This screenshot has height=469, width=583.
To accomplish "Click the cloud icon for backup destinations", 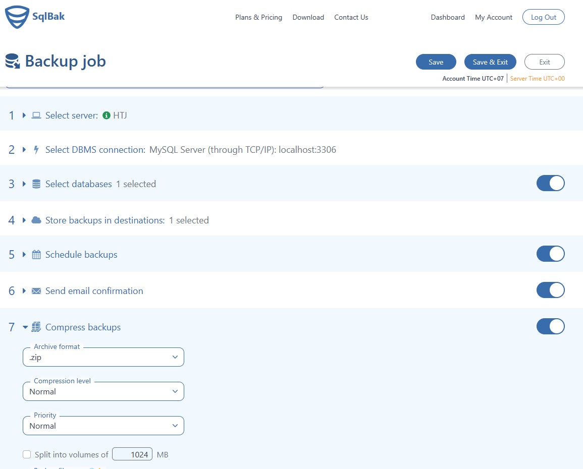I will point(36,220).
